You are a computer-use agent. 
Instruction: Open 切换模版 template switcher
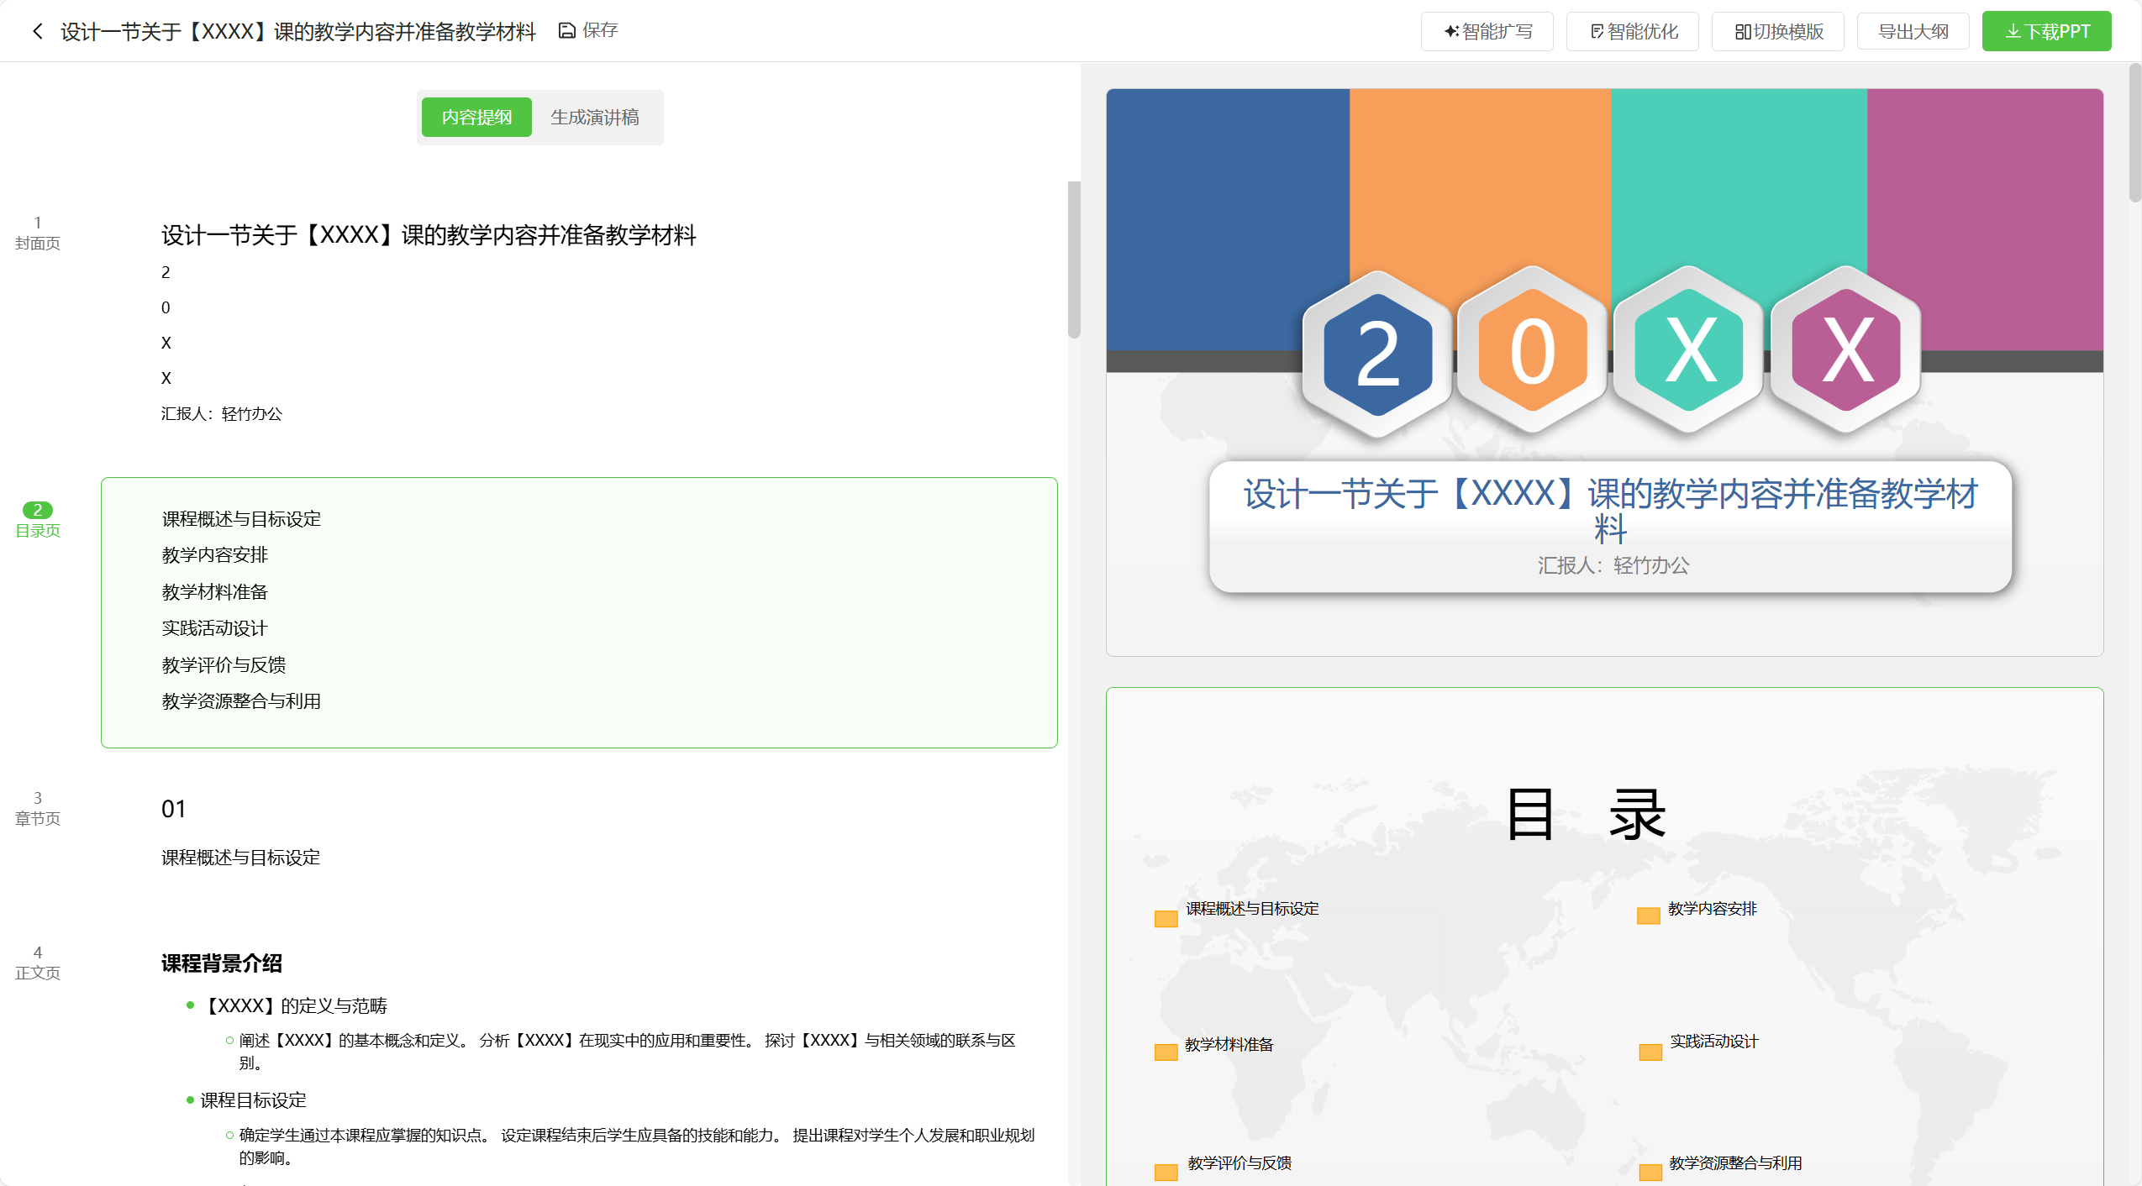(x=1776, y=30)
